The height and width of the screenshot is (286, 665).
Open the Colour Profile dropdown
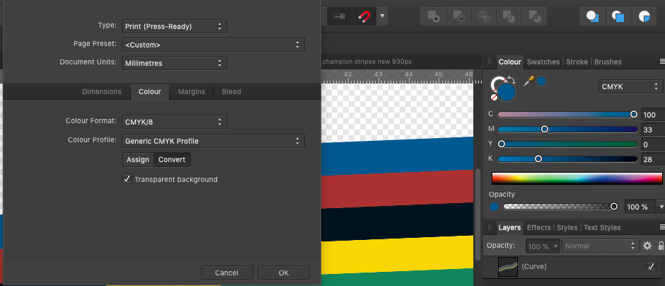[x=213, y=141]
